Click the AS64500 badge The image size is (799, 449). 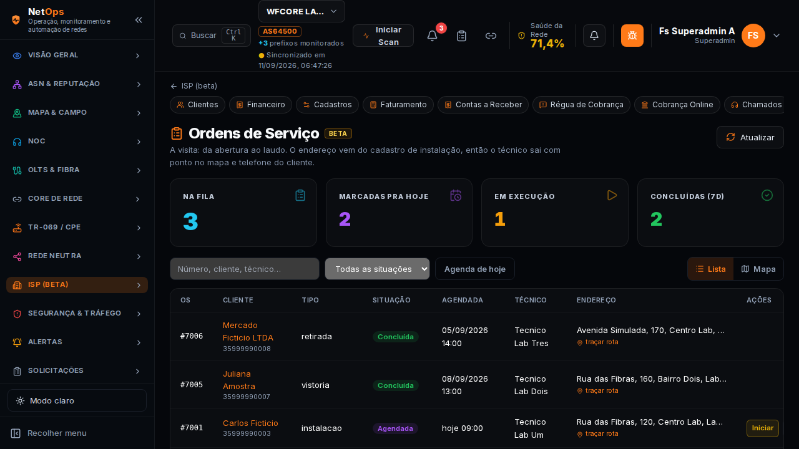coord(280,31)
